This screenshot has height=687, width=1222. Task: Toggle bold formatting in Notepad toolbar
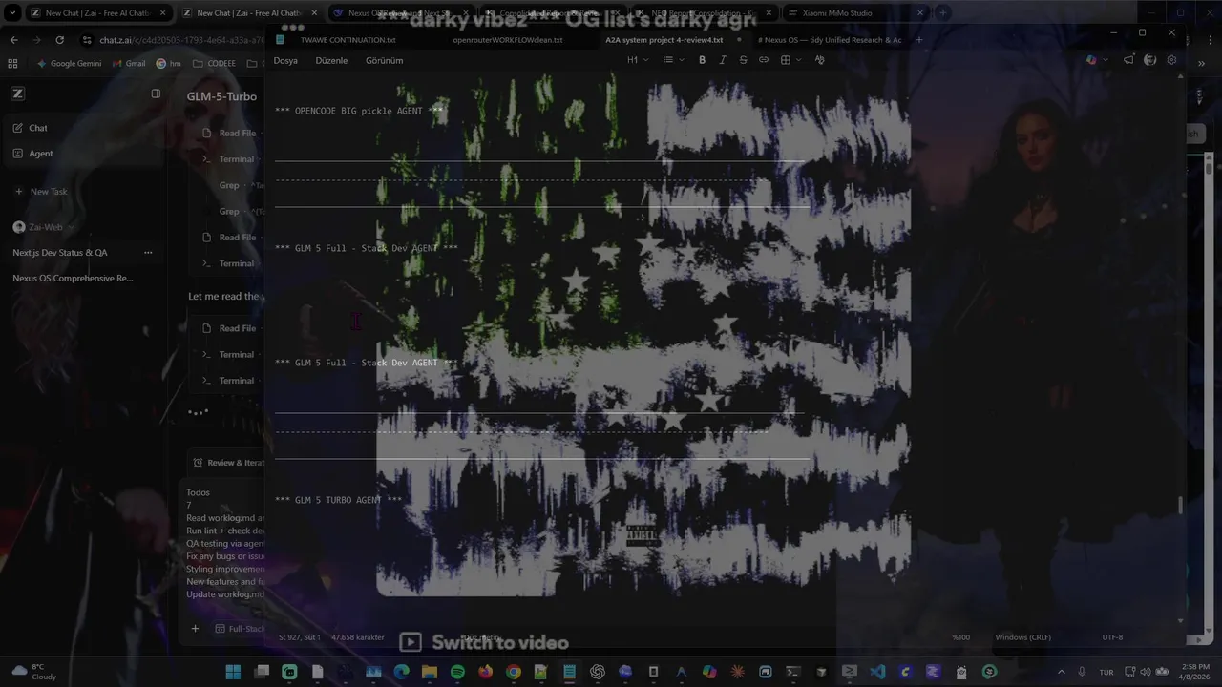pyautogui.click(x=702, y=60)
